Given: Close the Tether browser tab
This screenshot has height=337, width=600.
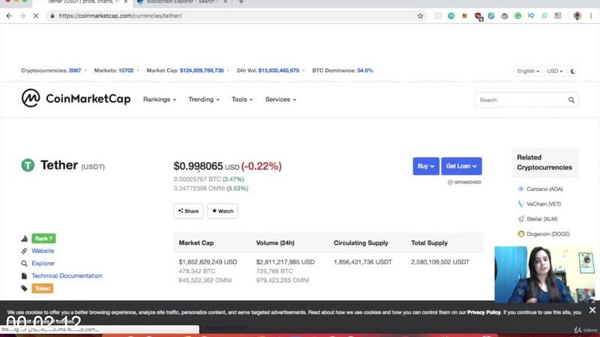Looking at the screenshot, I should (125, 2).
